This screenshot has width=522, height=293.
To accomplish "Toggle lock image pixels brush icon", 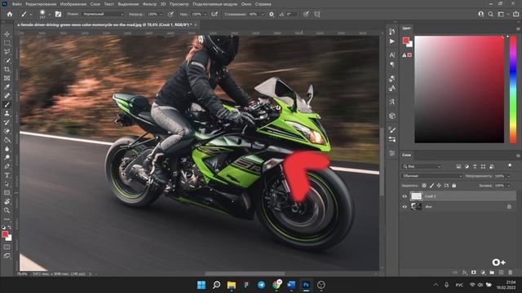I will [x=431, y=186].
